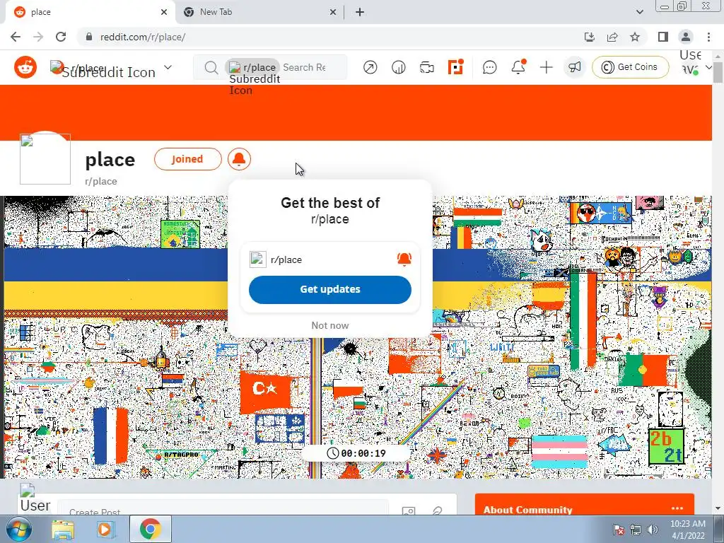Open Windows Explorer from taskbar
This screenshot has height=543, width=724.
point(63,530)
